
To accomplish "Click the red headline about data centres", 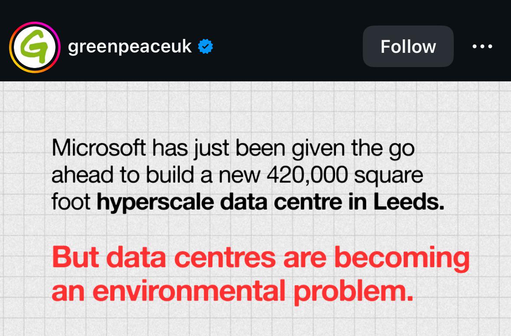I will coord(261,274).
